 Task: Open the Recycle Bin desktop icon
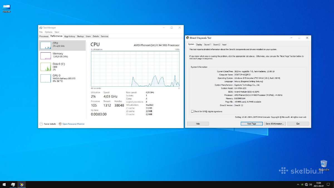point(324,165)
